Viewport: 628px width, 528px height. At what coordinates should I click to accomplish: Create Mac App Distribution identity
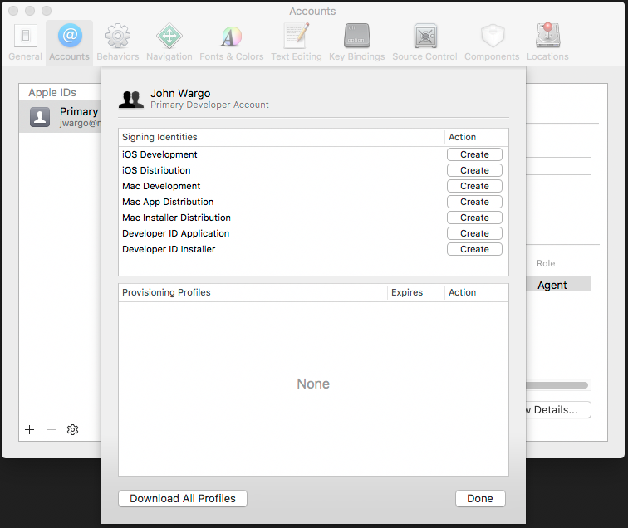point(474,202)
